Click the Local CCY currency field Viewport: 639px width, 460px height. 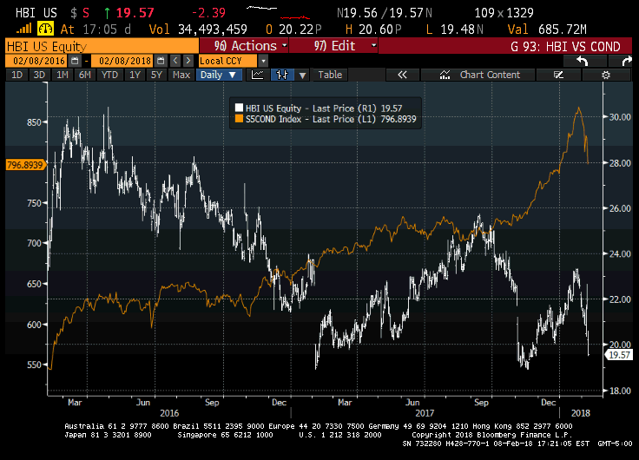coord(227,61)
